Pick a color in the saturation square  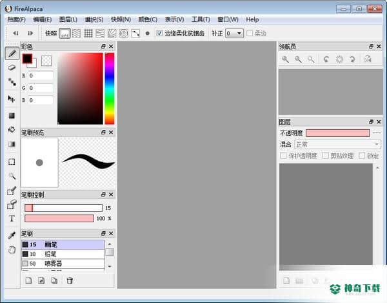(x=80, y=89)
